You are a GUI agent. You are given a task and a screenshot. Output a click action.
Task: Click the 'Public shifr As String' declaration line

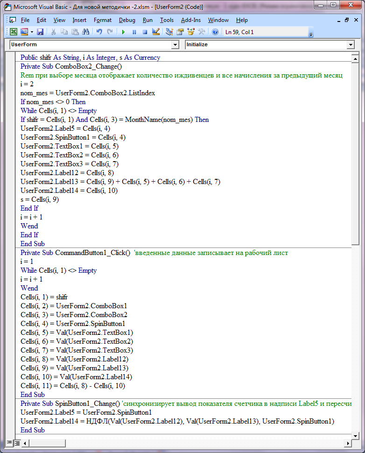tap(90, 57)
